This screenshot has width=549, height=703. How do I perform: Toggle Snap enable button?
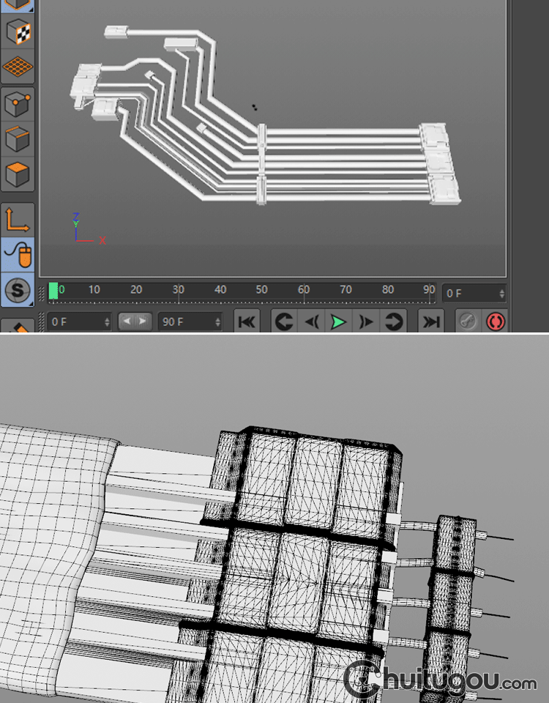(x=18, y=290)
